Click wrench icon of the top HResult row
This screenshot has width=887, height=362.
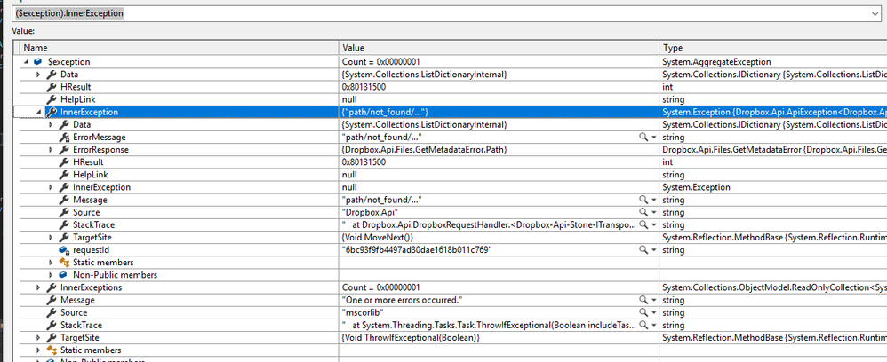pyautogui.click(x=51, y=87)
